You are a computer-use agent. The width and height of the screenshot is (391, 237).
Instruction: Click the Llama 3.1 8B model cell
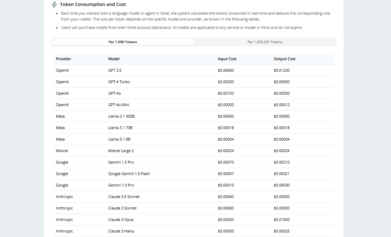point(119,139)
